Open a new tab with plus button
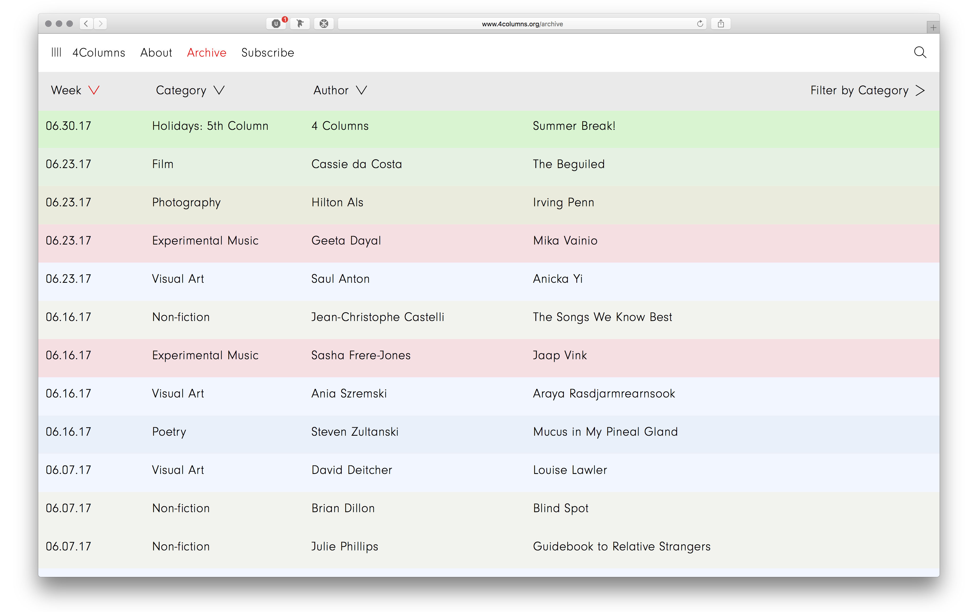Viewport: 976px width, 612px height. (933, 28)
